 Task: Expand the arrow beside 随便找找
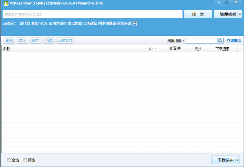[240, 14]
